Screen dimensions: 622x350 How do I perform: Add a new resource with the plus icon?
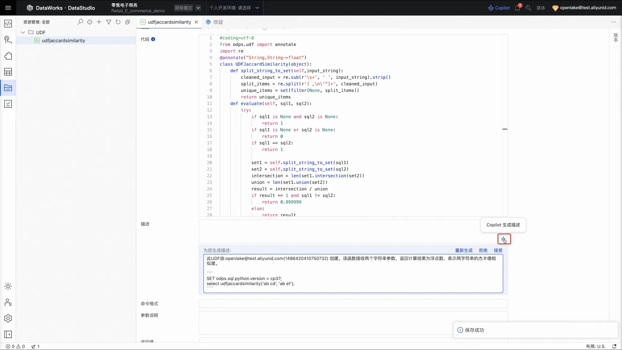99,22
